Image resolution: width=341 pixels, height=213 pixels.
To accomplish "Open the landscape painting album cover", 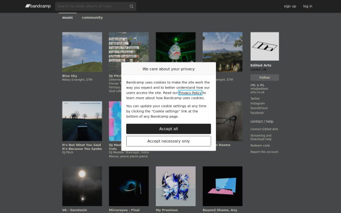I will point(223,52).
